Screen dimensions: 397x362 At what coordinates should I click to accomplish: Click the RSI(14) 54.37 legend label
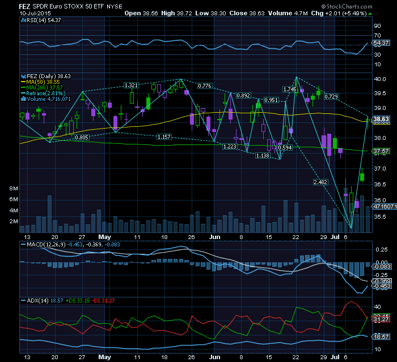44,20
